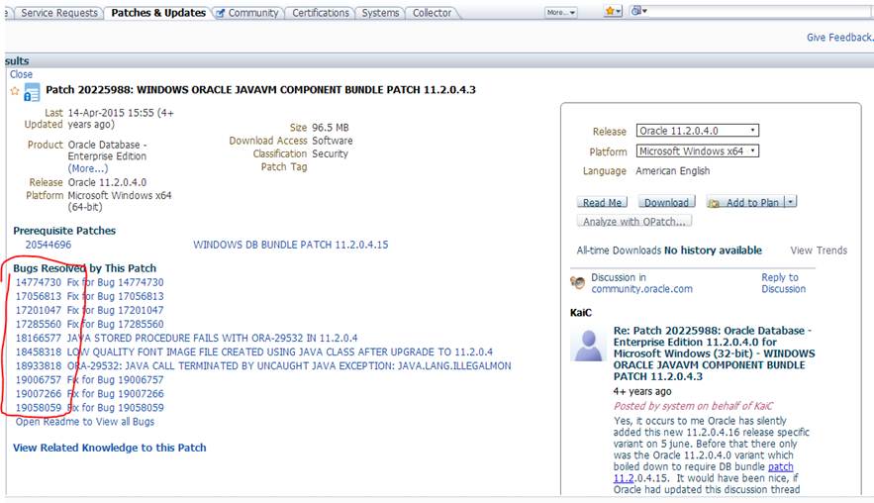Image resolution: width=874 pixels, height=503 pixels.
Task: Expand the More... tabs dropdown
Action: point(561,12)
